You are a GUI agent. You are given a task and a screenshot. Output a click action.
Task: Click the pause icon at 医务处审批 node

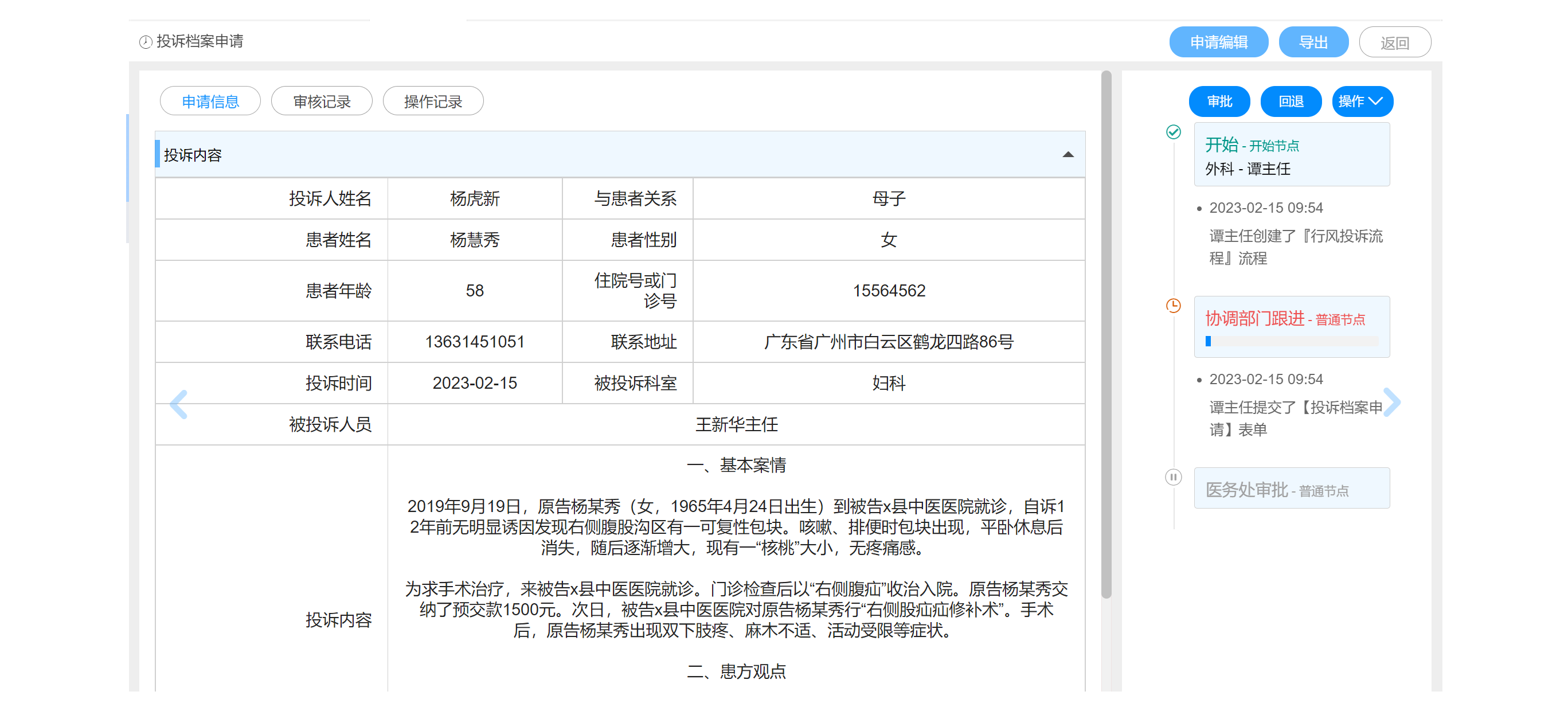pyautogui.click(x=1173, y=477)
